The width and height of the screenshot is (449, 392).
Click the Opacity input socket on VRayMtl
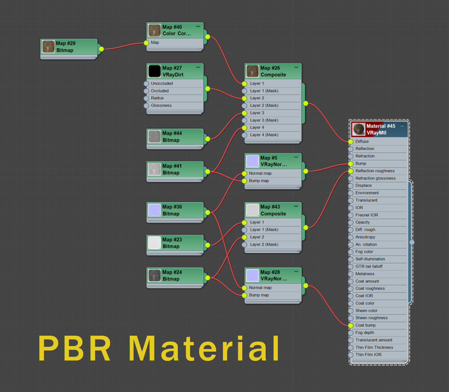[351, 223]
